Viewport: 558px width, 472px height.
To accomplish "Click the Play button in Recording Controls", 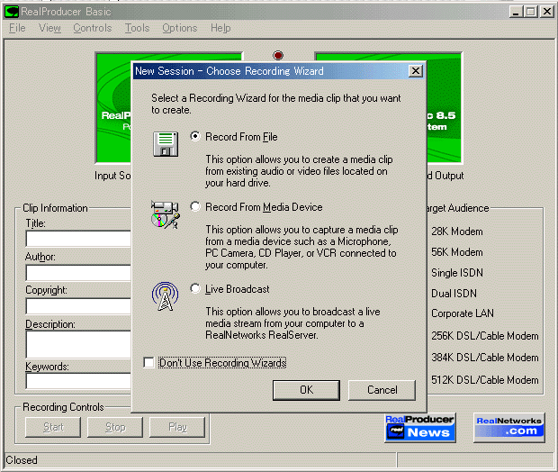I will (177, 427).
